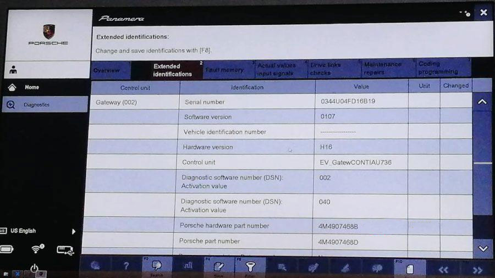The height and width of the screenshot is (278, 495).
Task: Select the Software version row
Action: click(x=280, y=116)
